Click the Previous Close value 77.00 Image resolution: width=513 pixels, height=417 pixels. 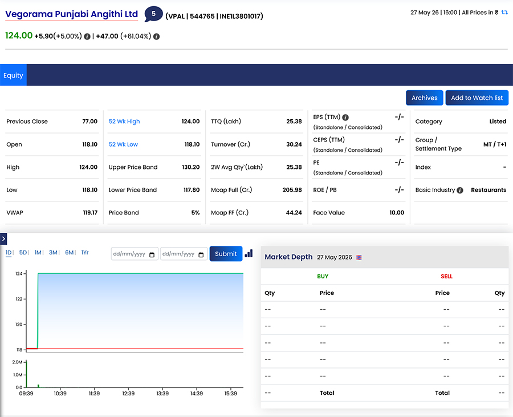[89, 122]
